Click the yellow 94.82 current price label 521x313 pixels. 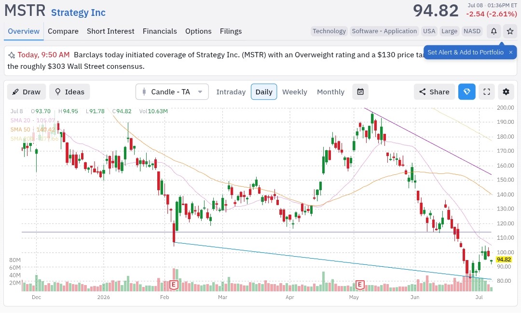point(504,260)
